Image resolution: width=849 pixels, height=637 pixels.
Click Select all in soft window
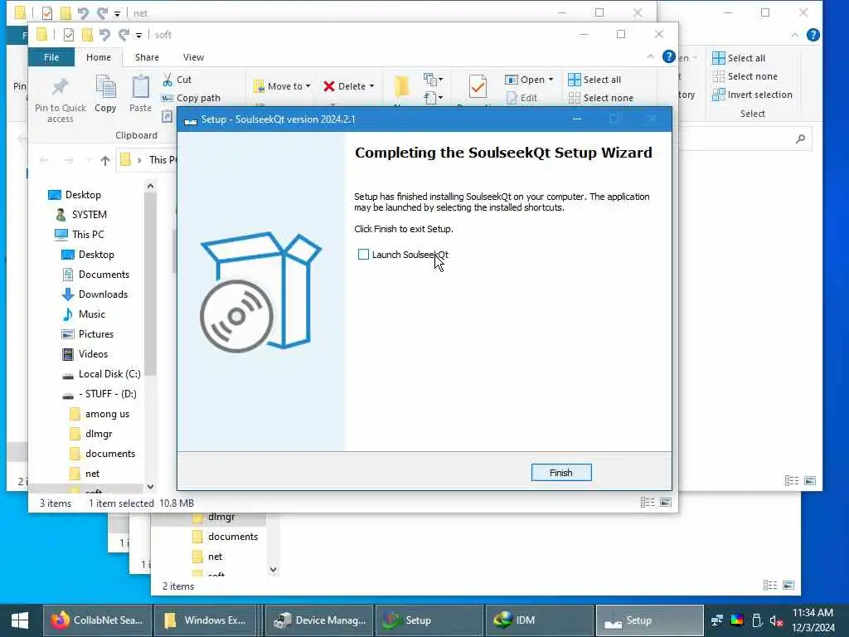[594, 80]
